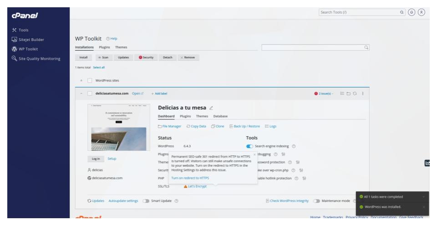Click the refresh icon in the site header row
Image resolution: width=437 pixels, height=246 pixels.
pos(355,93)
